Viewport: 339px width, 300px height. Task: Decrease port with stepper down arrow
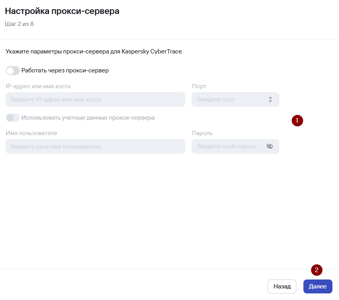coord(270,101)
